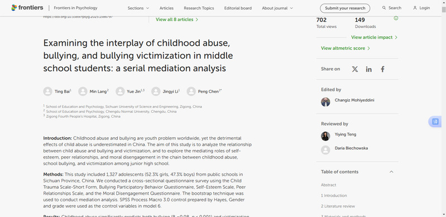The width and height of the screenshot is (446, 217).
Task: Open View altmetric score link
Action: (x=346, y=48)
